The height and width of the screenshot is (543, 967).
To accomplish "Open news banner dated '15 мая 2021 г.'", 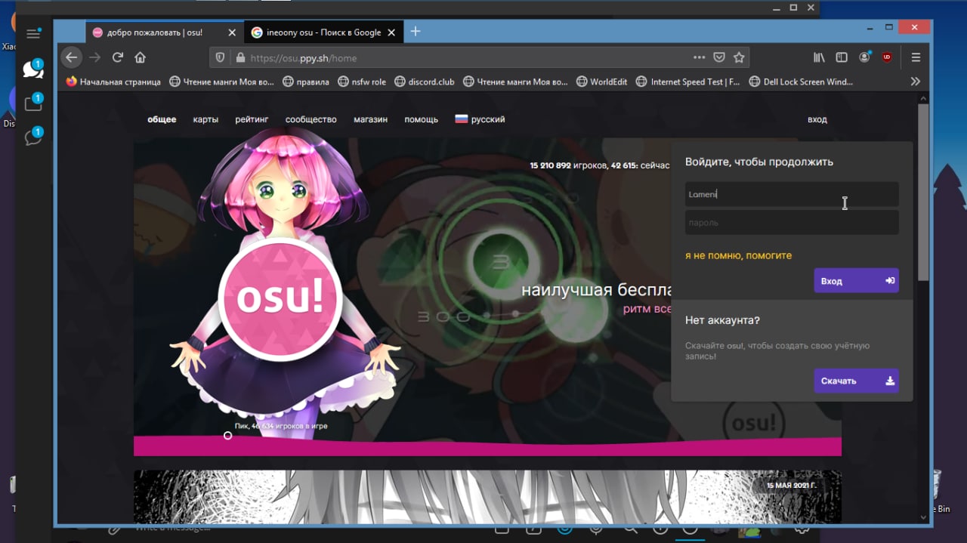I will point(487,497).
